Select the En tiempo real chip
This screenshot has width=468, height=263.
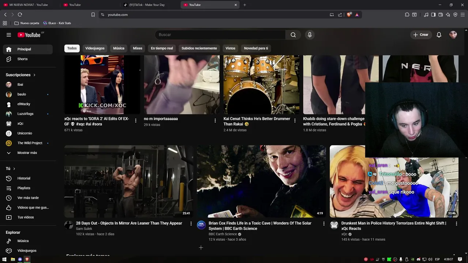[162, 48]
